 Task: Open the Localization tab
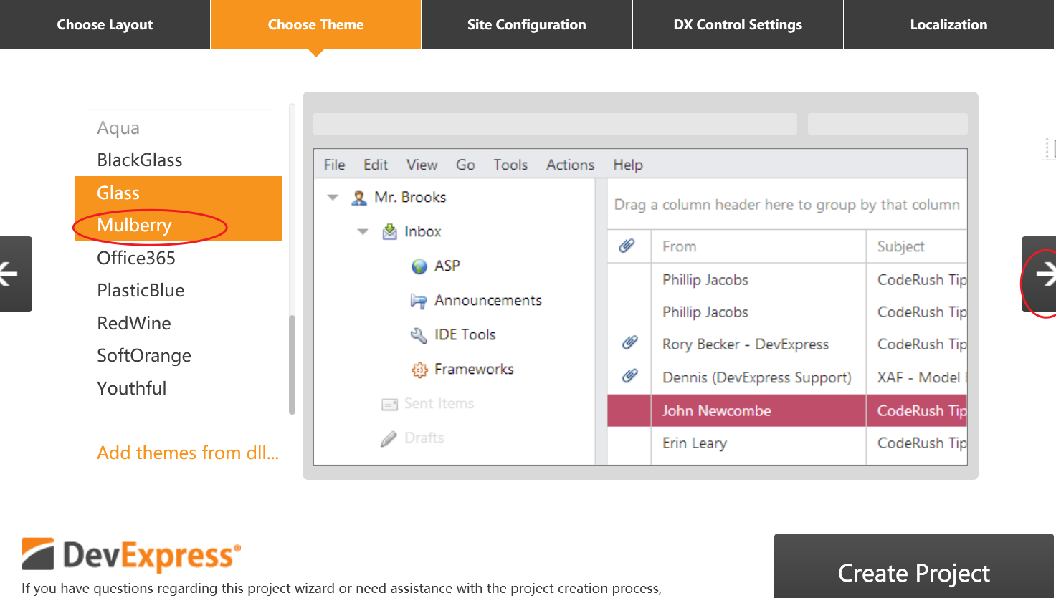(x=948, y=24)
